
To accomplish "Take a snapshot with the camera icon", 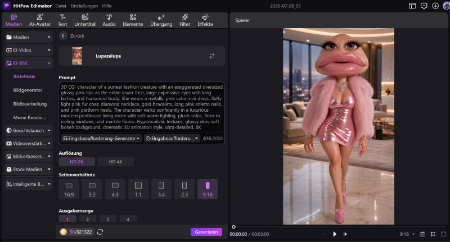I will (x=422, y=234).
